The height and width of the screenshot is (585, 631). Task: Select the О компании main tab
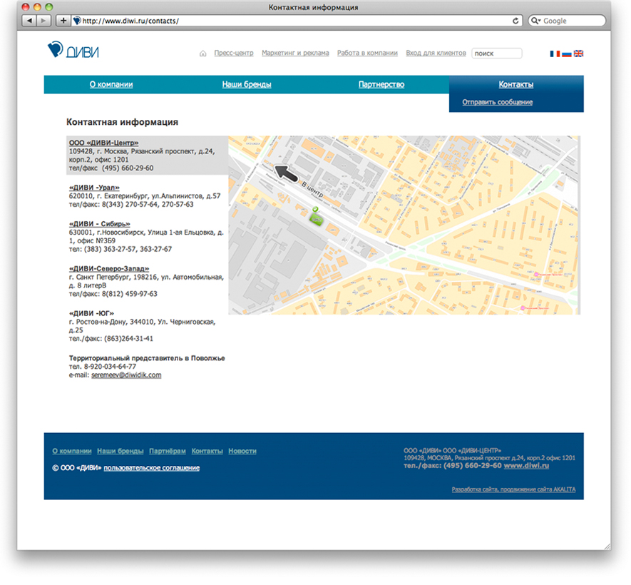click(x=111, y=84)
